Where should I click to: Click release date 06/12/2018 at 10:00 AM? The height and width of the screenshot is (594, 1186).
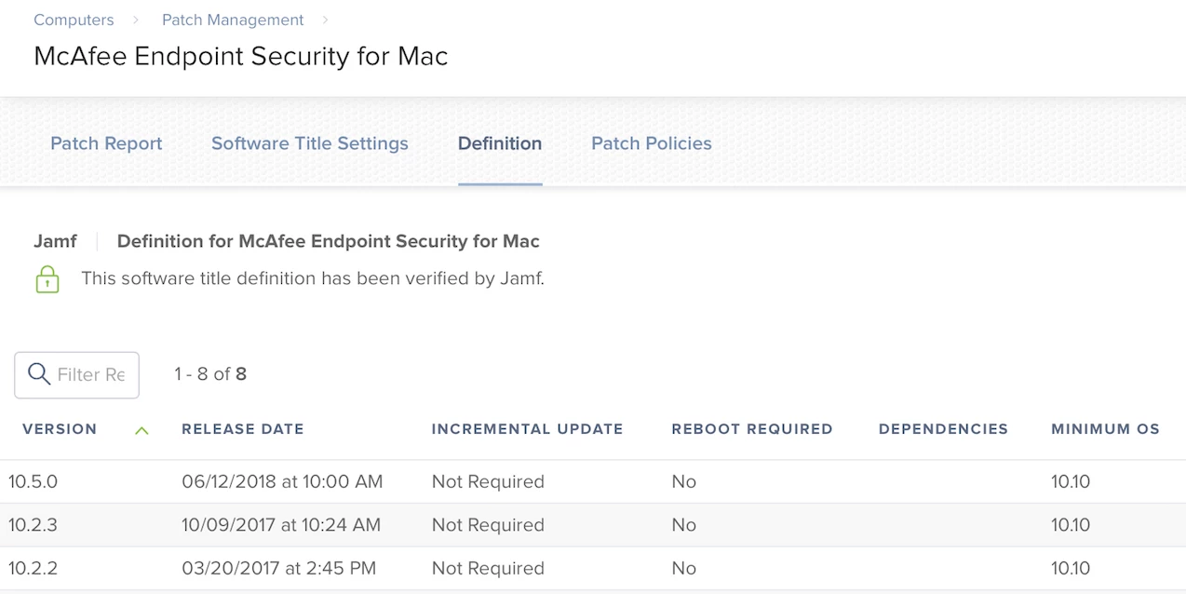[x=282, y=481]
